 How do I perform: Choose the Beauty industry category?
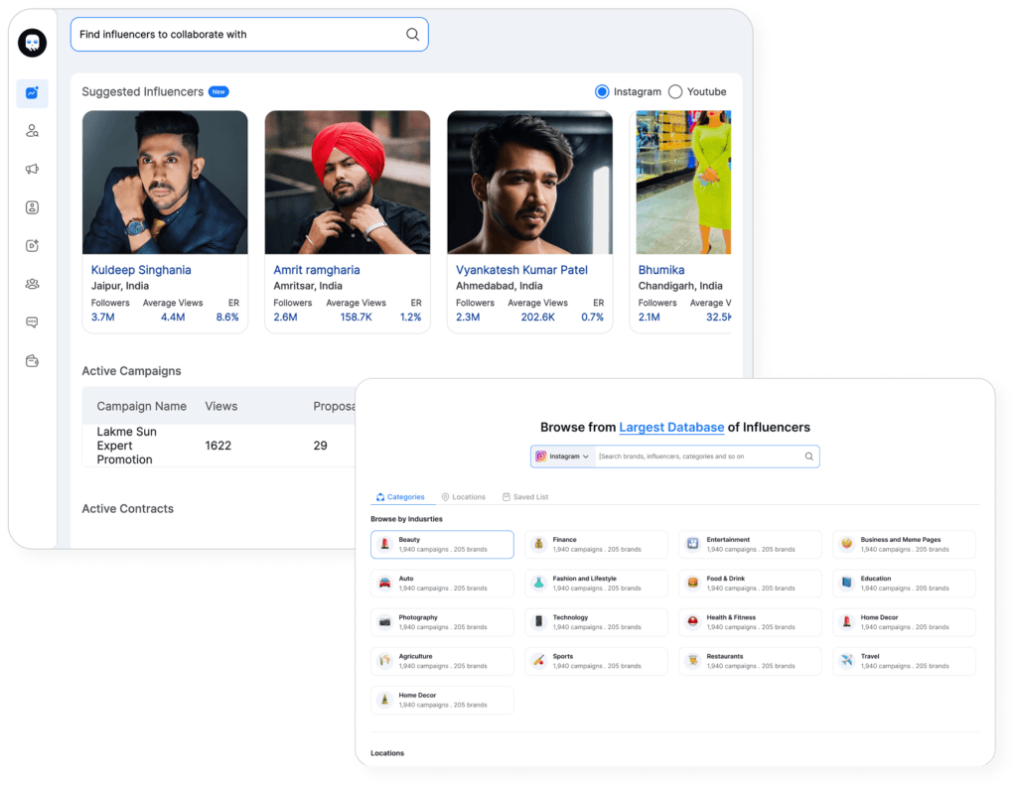tap(441, 544)
